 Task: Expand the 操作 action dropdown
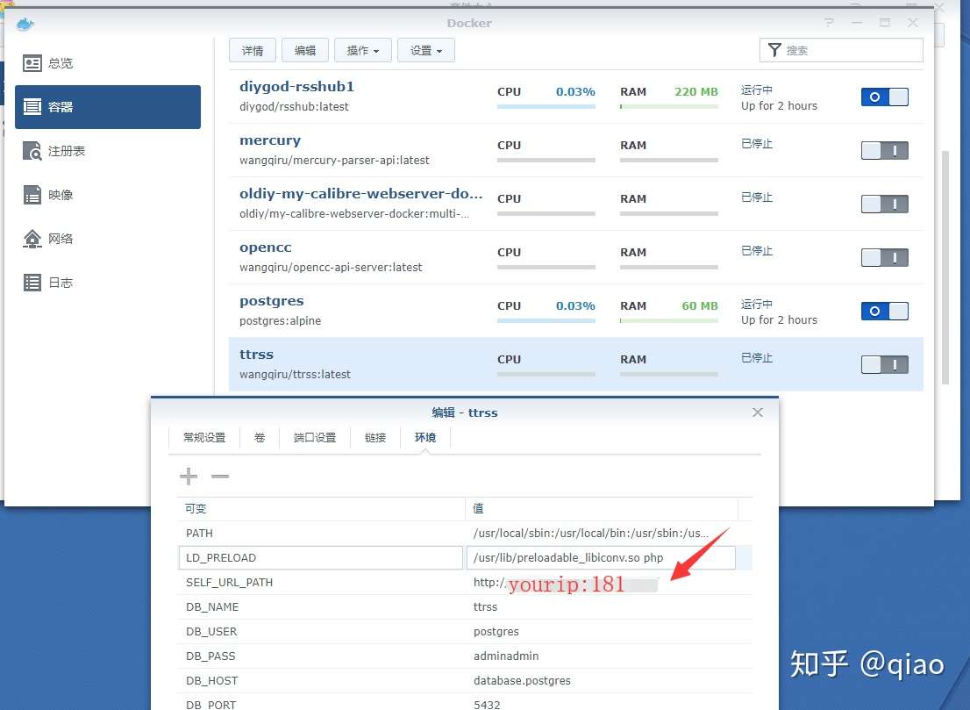pyautogui.click(x=363, y=51)
